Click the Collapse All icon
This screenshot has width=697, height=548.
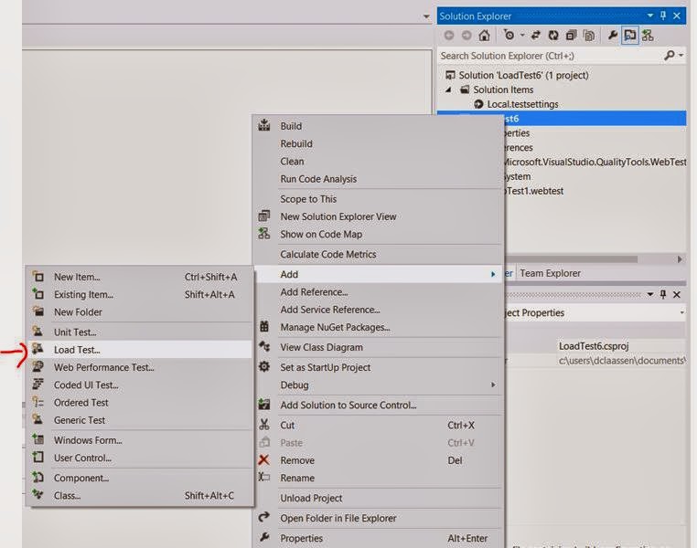click(571, 35)
